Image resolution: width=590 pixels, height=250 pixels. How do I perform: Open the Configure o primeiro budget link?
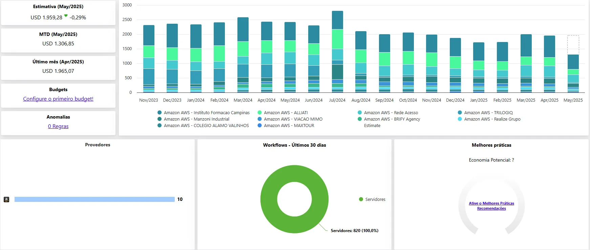[58, 99]
